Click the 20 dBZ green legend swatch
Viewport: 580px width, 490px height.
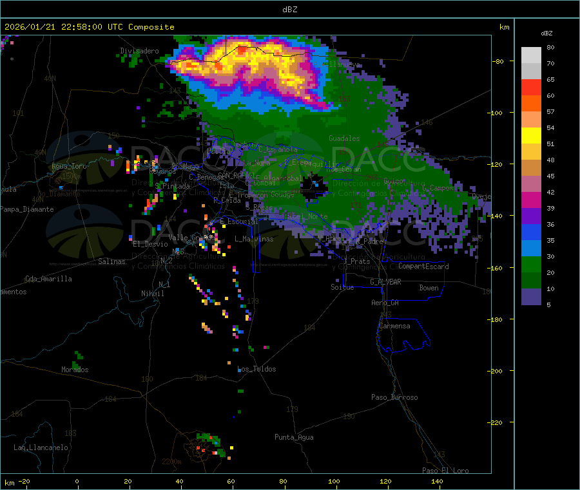[531, 281]
